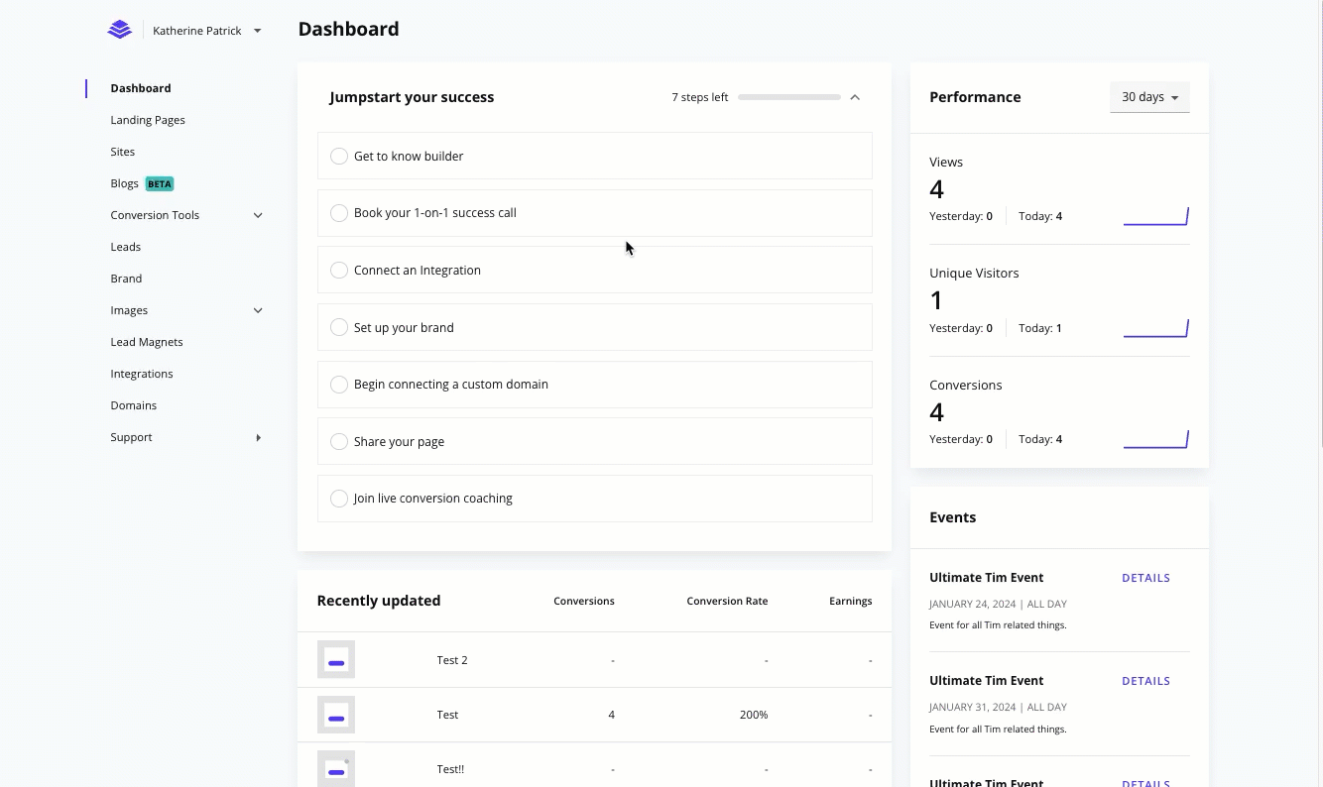Viewport: 1323px width, 787px height.
Task: Open the Get to know builder step
Action: coord(595,156)
